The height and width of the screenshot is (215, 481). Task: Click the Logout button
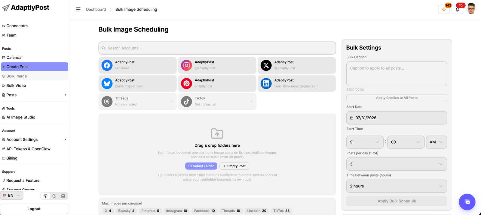point(34,209)
